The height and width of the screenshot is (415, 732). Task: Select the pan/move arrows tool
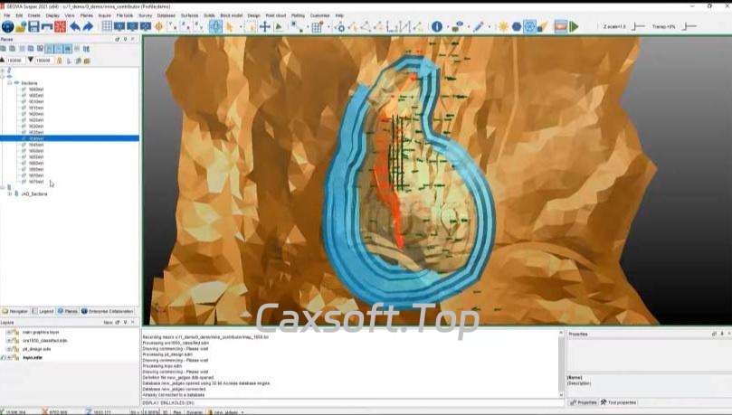pyautogui.click(x=265, y=27)
